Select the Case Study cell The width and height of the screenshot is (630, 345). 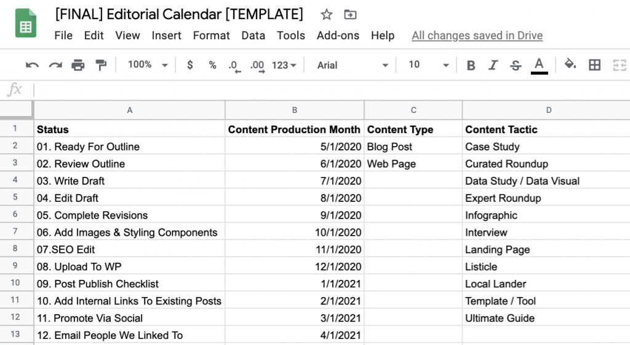[x=546, y=146]
